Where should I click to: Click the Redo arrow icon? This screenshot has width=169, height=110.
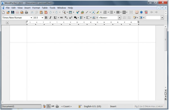pos(57,12)
